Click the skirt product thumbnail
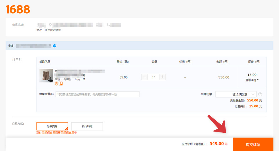The height and width of the screenshot is (151, 279). [x=46, y=76]
